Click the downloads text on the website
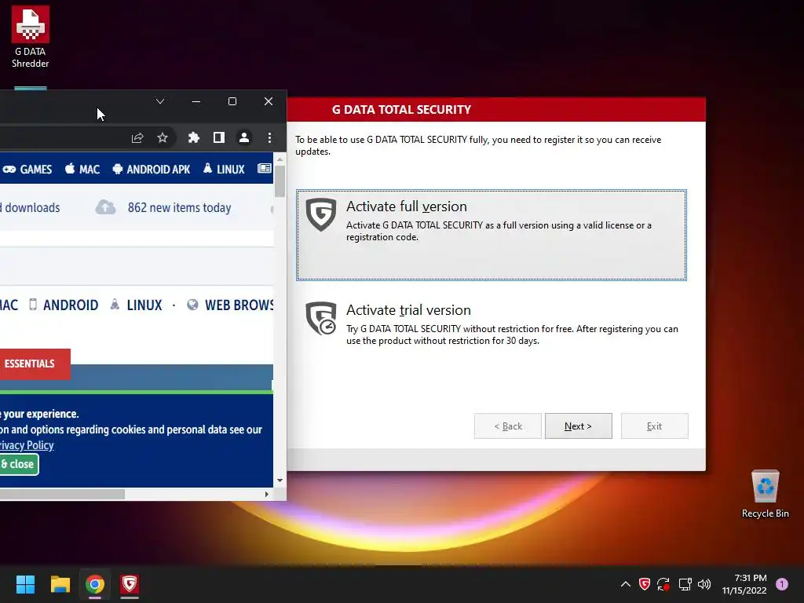 click(x=31, y=207)
